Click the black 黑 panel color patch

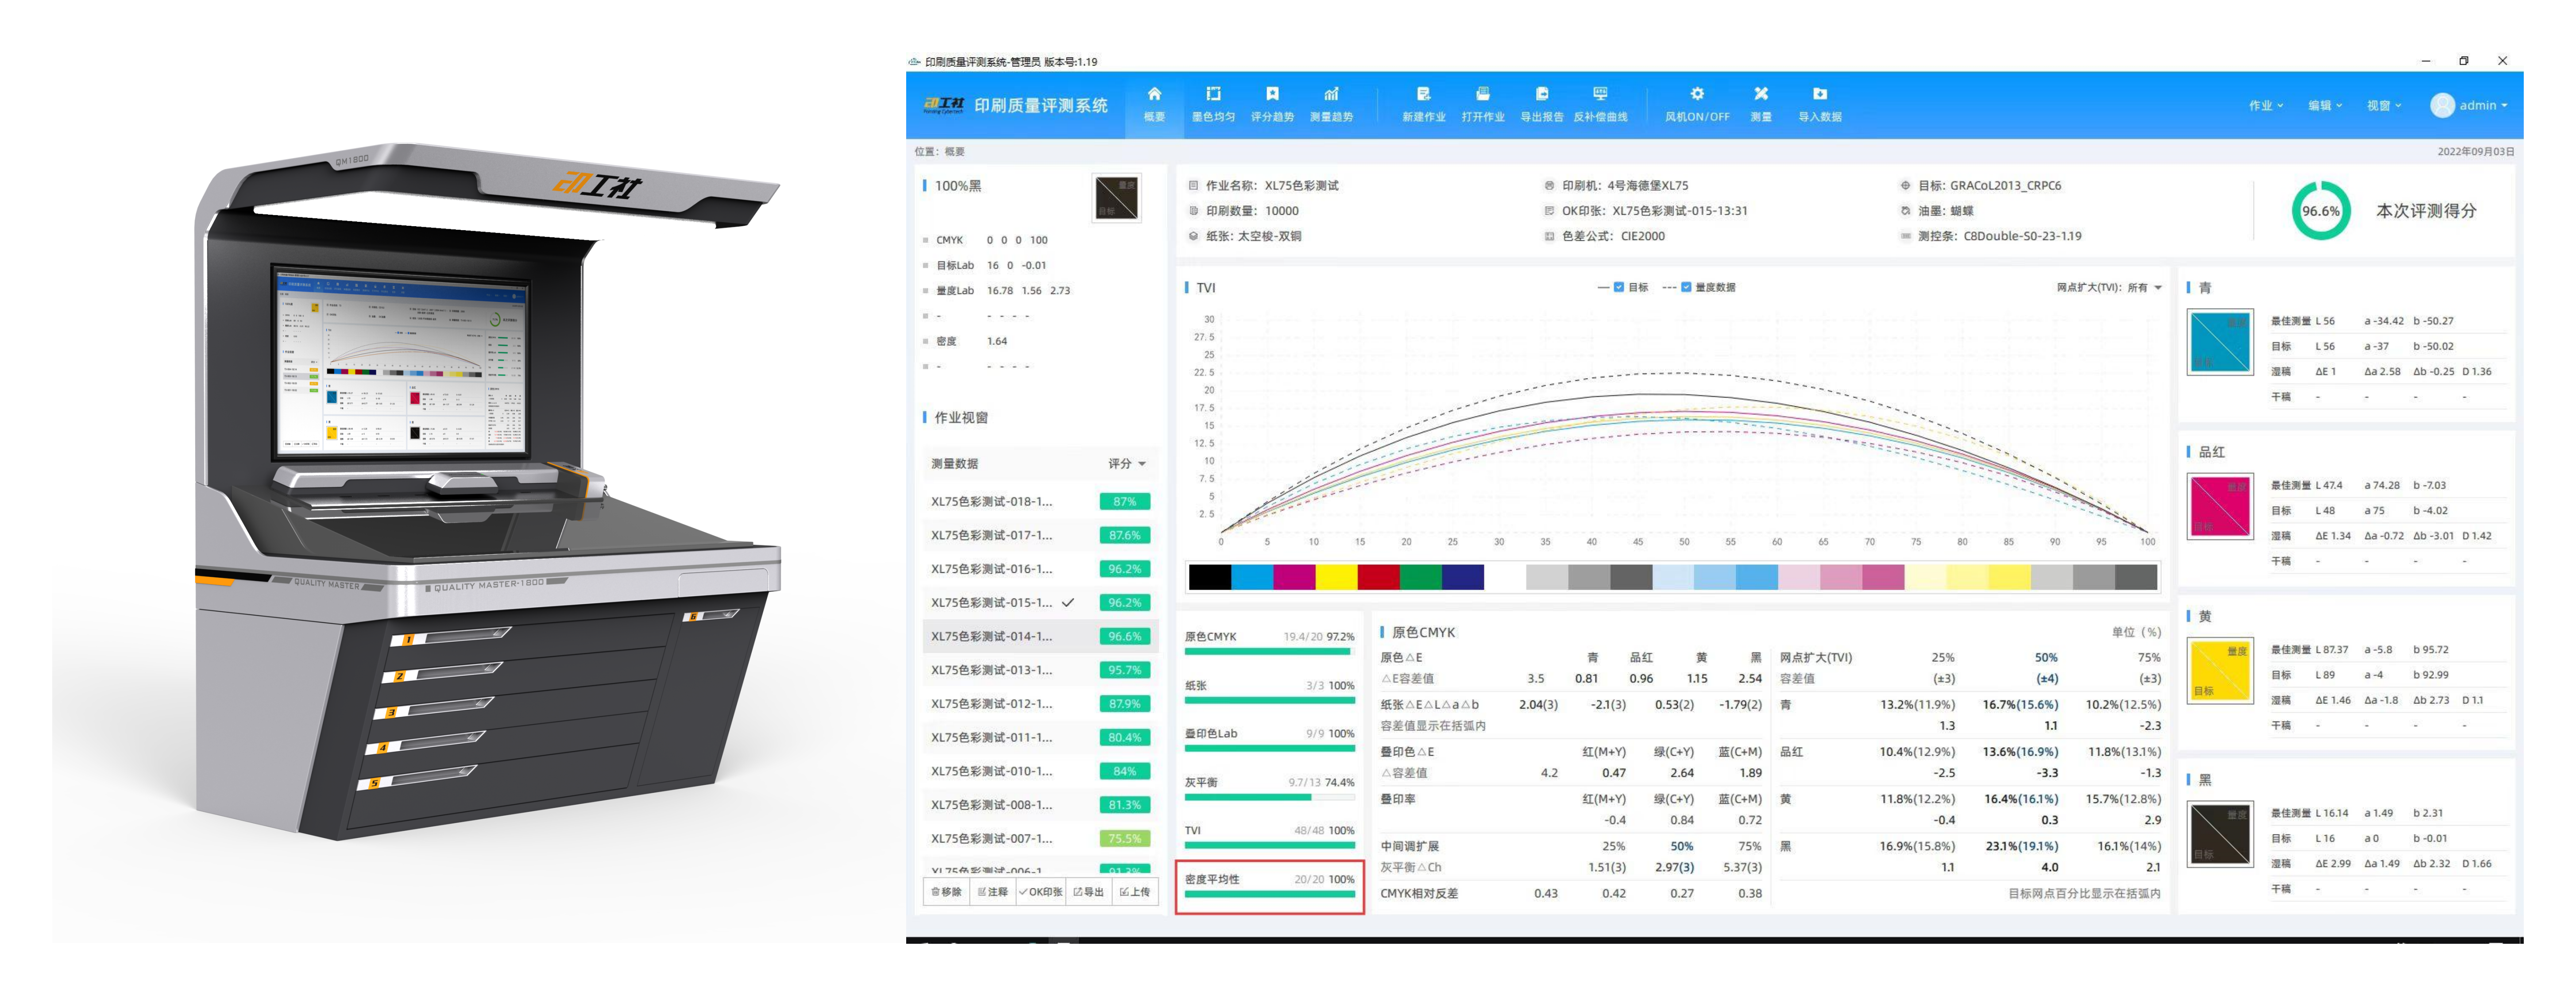[2220, 833]
